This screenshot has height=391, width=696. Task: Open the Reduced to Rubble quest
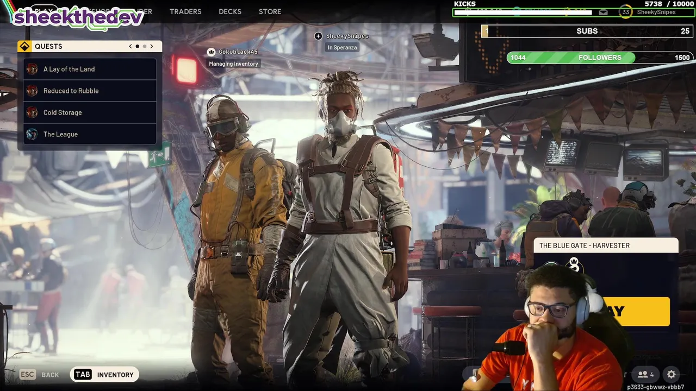click(90, 91)
